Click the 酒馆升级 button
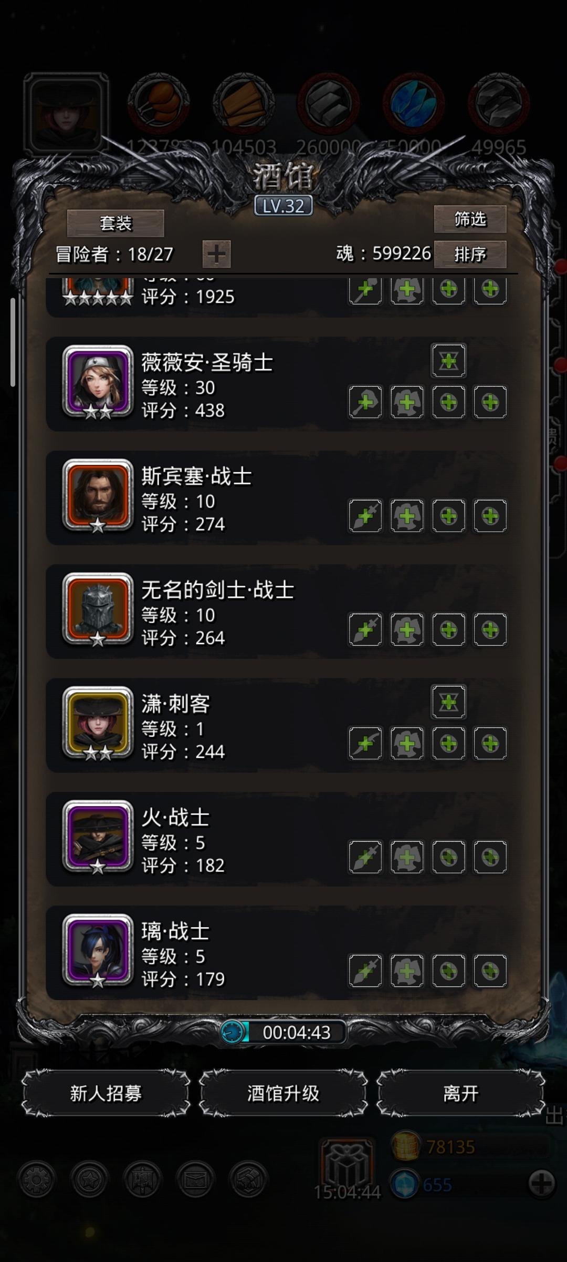 coord(283,1093)
